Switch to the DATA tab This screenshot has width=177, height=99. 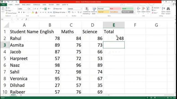point(44,5)
